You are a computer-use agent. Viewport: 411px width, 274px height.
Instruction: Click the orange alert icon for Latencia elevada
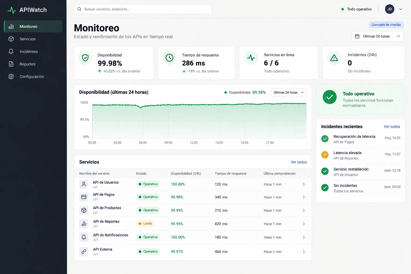(x=325, y=155)
